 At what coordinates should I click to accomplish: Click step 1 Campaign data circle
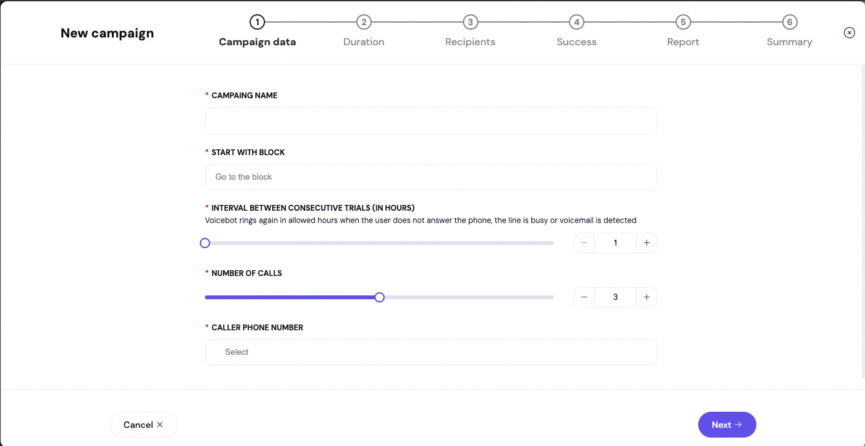pos(257,23)
